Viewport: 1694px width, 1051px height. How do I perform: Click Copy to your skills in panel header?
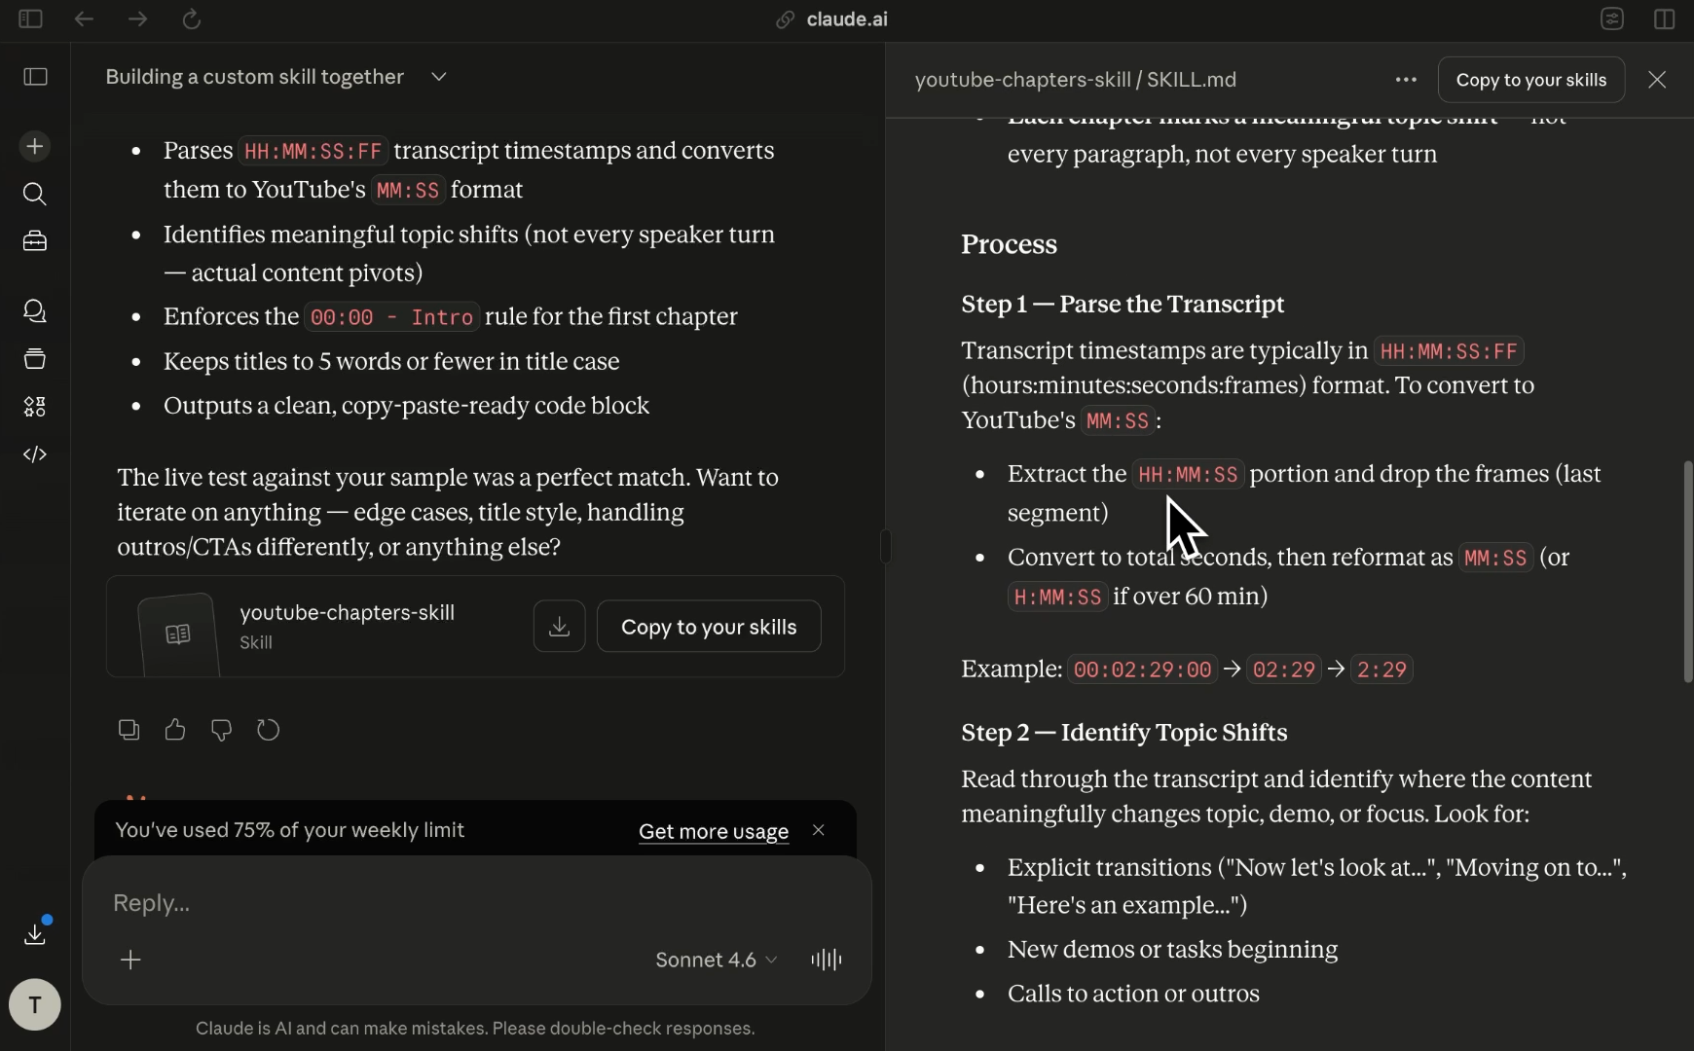click(x=1531, y=80)
